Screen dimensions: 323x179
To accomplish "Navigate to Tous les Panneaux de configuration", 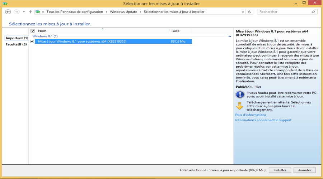I will (75, 12).
